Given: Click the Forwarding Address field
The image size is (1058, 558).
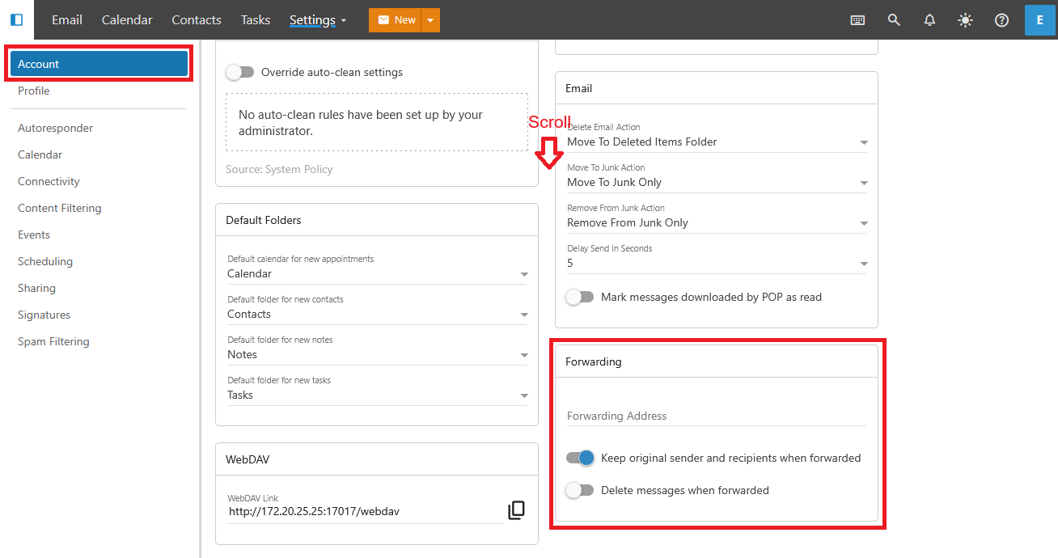Looking at the screenshot, I should 716,416.
